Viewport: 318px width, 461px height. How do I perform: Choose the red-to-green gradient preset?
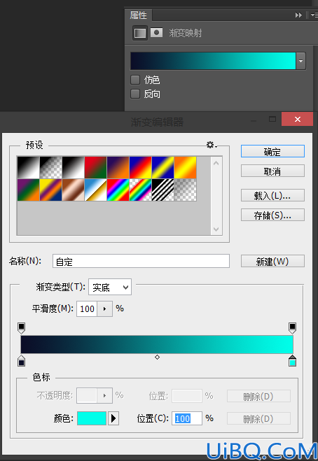[x=95, y=168]
